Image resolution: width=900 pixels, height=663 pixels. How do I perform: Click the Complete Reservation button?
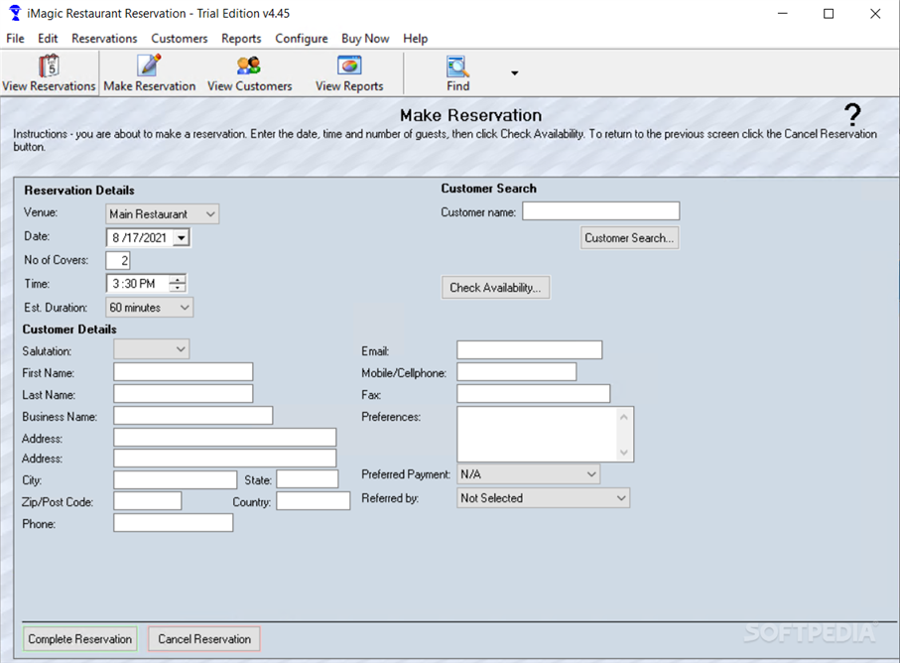[79, 639]
